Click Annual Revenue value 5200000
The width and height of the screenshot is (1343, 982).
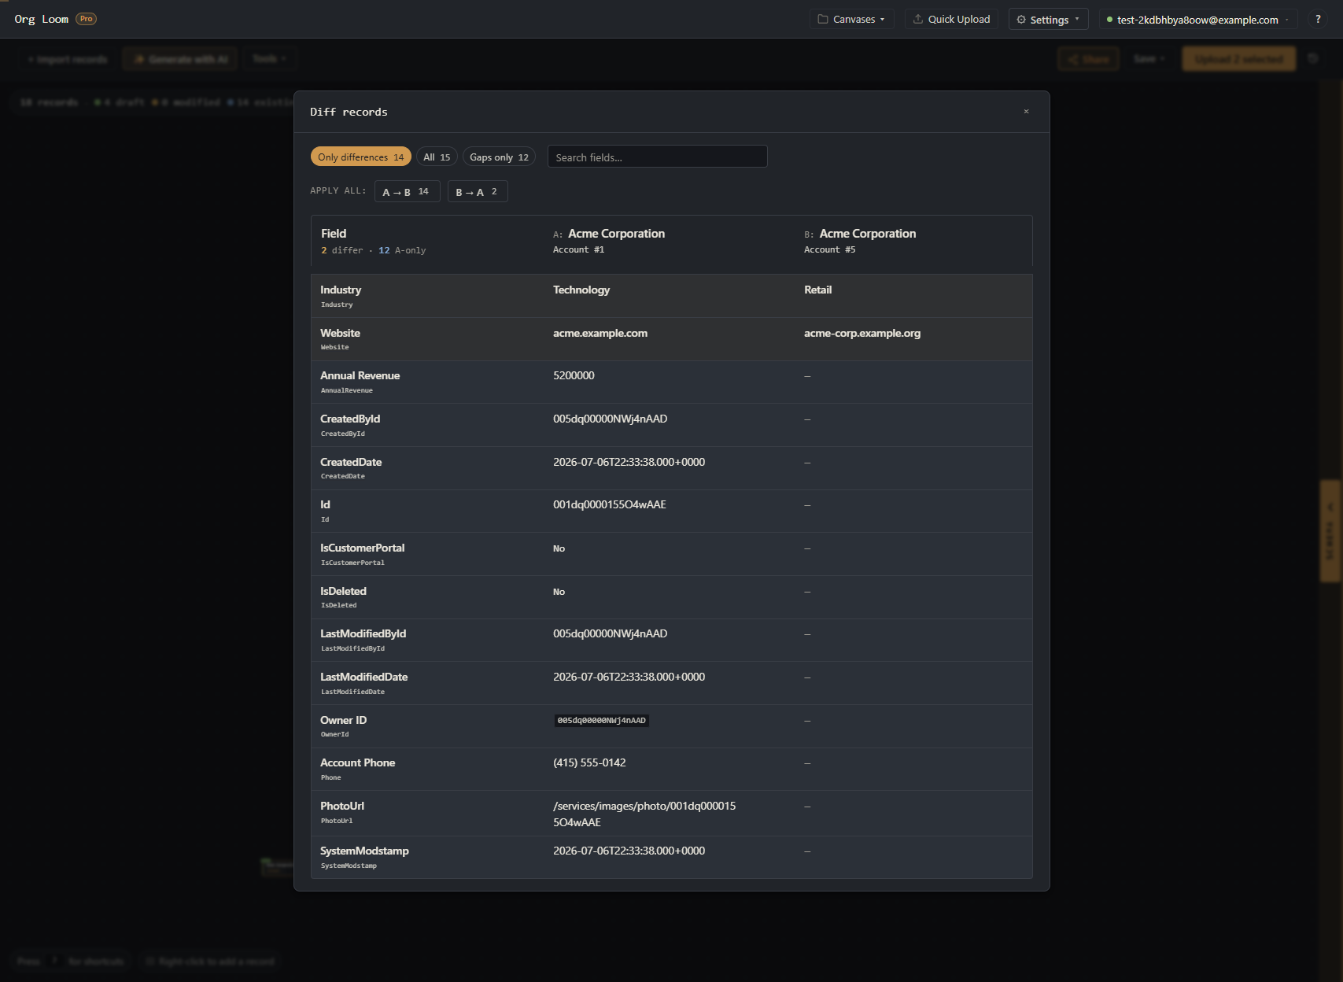click(574, 375)
